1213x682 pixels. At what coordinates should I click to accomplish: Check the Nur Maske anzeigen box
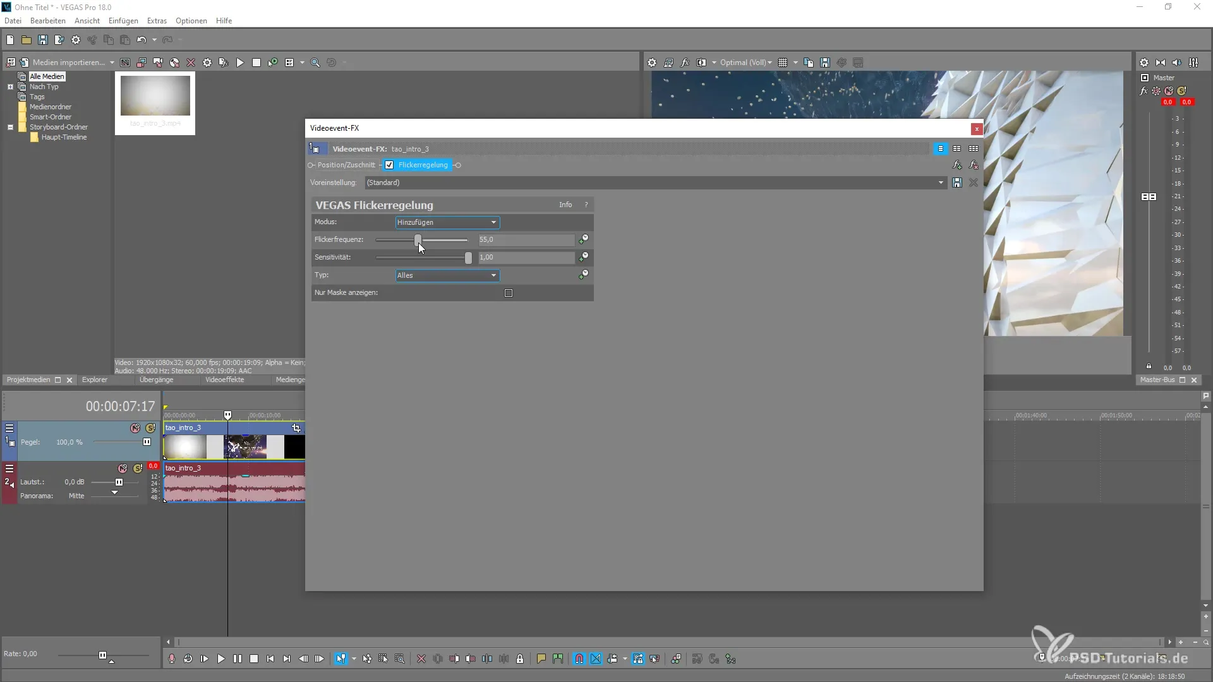pyautogui.click(x=509, y=293)
